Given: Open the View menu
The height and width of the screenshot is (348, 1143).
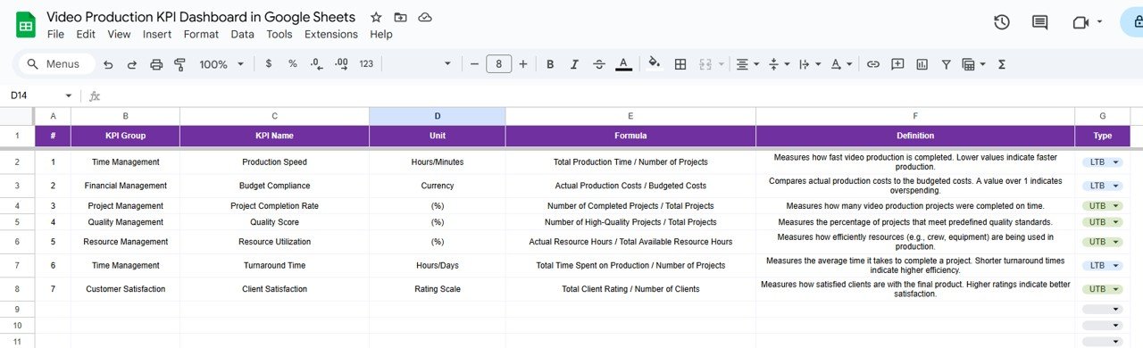Looking at the screenshot, I should click(119, 34).
